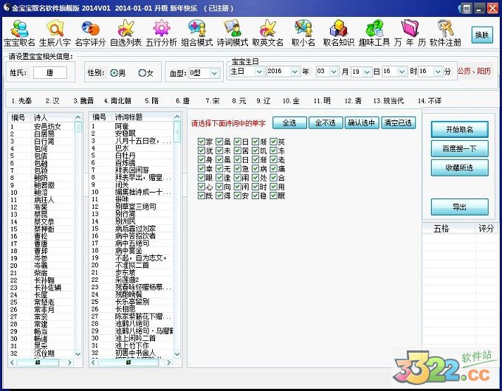Open the 名字评分 name scoring tool
Viewport: 502px width, 391px height.
90,33
